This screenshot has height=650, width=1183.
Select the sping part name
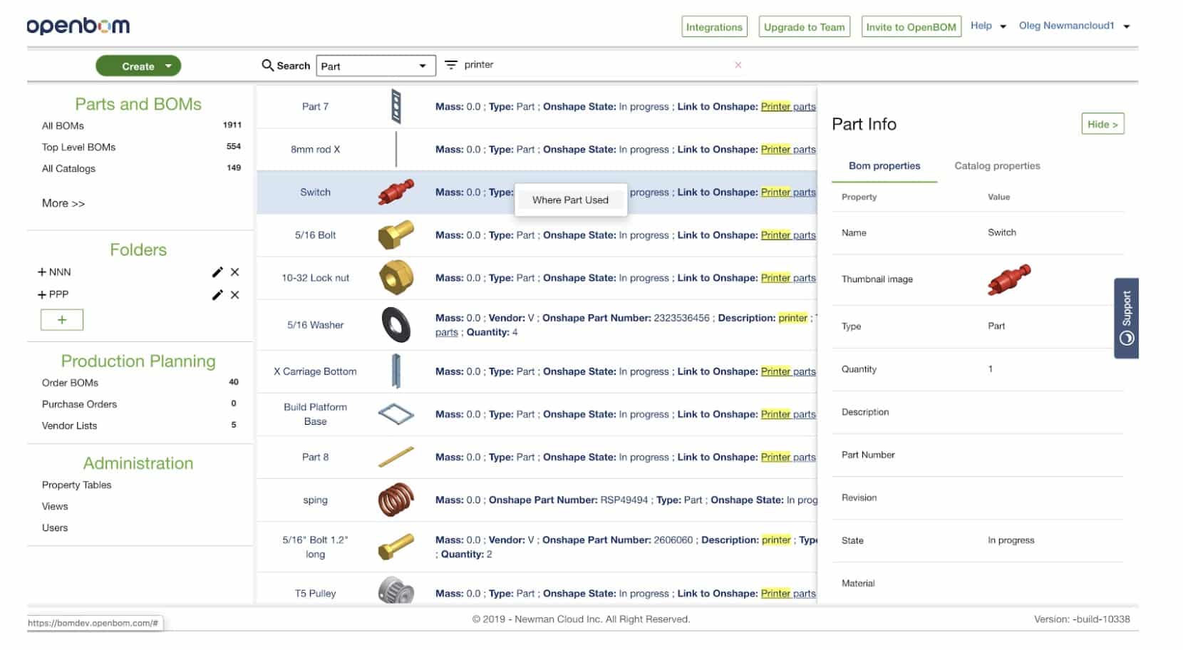tap(315, 500)
